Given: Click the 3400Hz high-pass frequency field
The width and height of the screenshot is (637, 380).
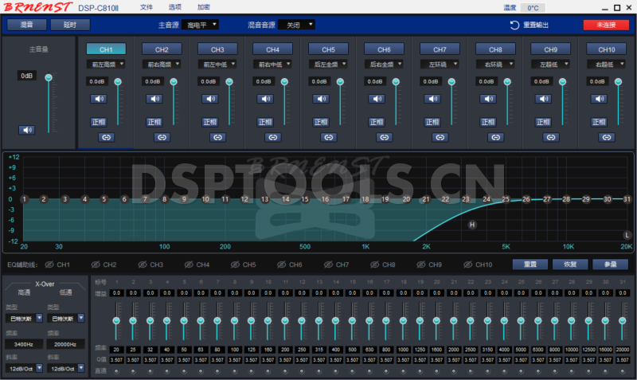Looking at the screenshot, I should [24, 344].
